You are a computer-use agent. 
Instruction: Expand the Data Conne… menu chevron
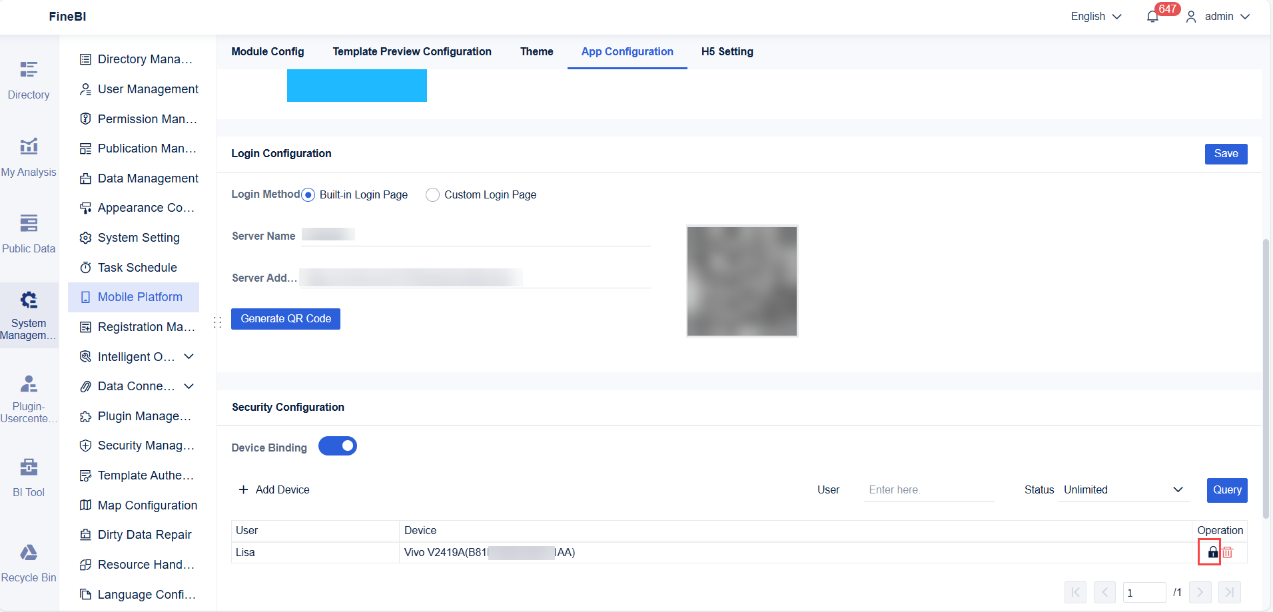click(189, 386)
